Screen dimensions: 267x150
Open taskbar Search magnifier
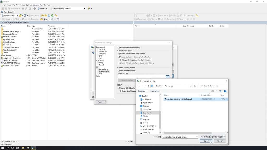8,148
